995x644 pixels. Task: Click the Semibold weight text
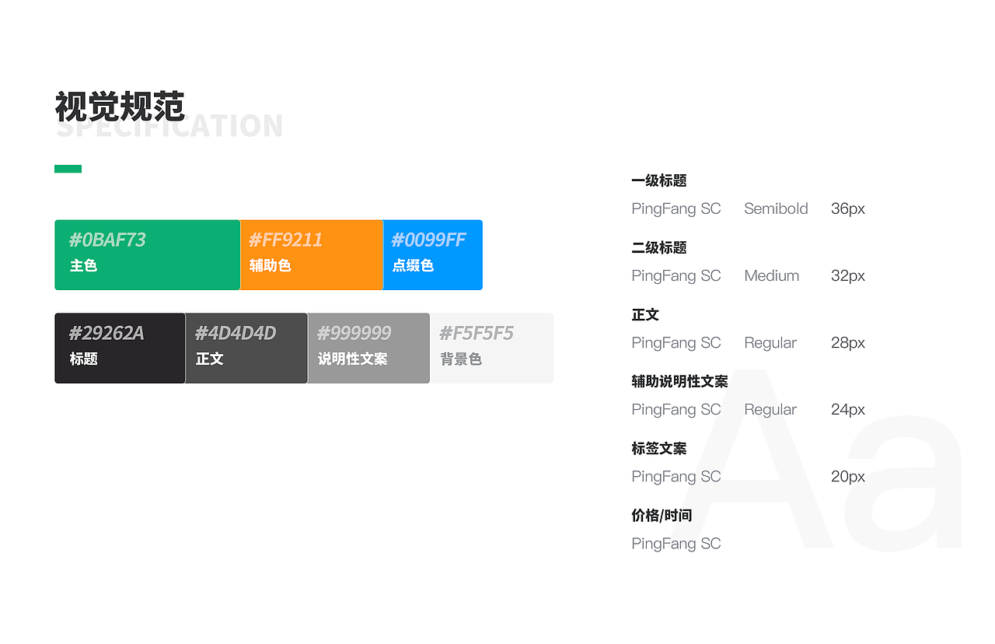coord(776,208)
